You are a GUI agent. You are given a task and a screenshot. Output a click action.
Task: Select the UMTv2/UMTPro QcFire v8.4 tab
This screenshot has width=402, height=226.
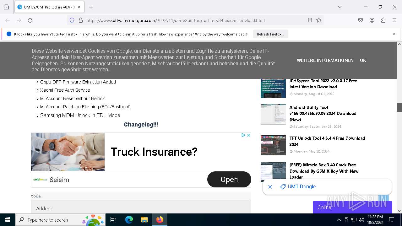[49, 7]
